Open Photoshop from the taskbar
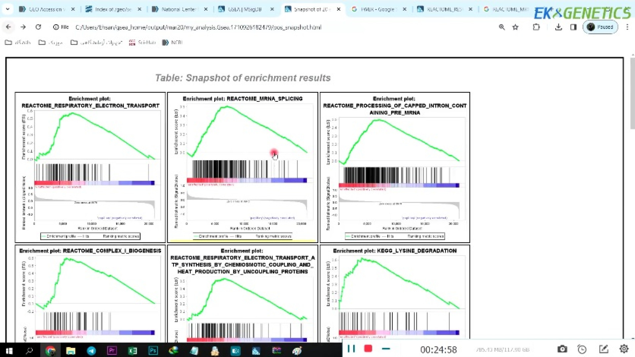 (x=153, y=350)
